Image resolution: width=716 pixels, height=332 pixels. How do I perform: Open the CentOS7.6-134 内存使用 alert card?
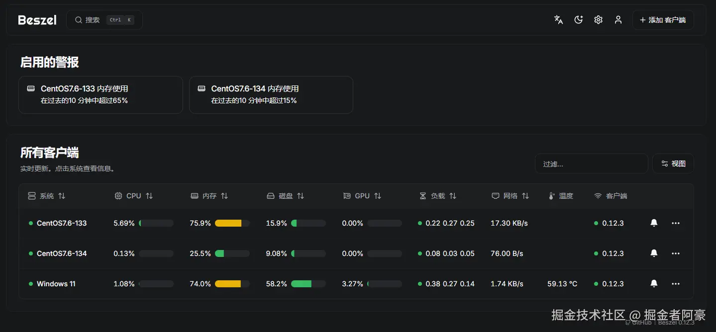[x=271, y=94]
